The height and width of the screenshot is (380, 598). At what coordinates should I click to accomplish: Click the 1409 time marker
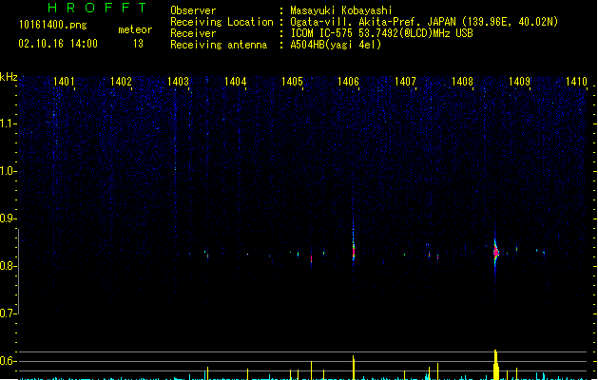[519, 82]
